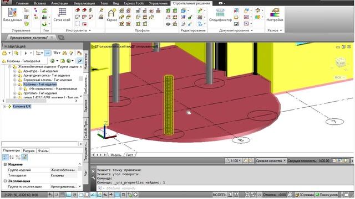This screenshot has width=355, height=199.
Task: Click the blue cube icon in Редактирование group
Action: pyautogui.click(x=183, y=11)
